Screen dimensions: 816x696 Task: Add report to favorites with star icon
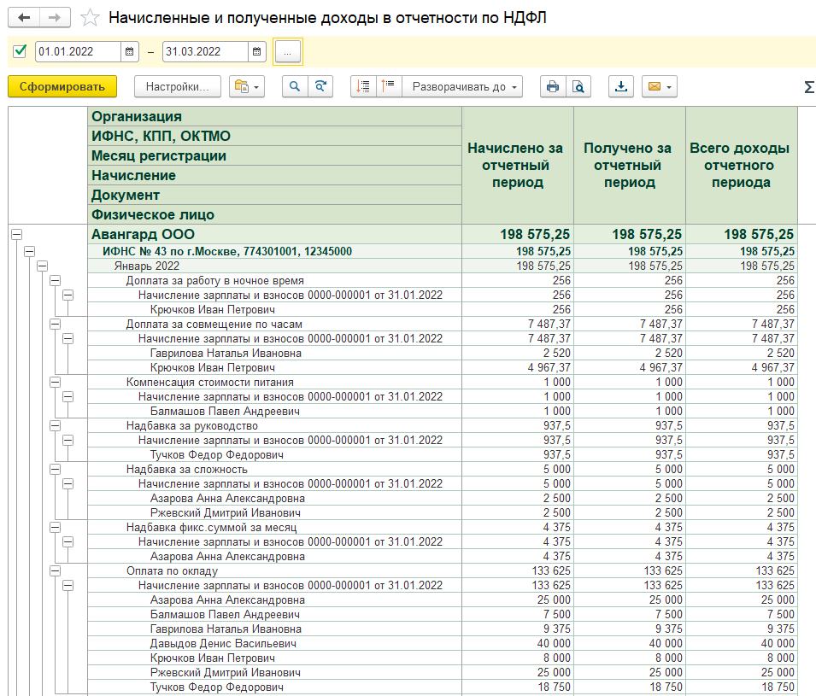90,18
